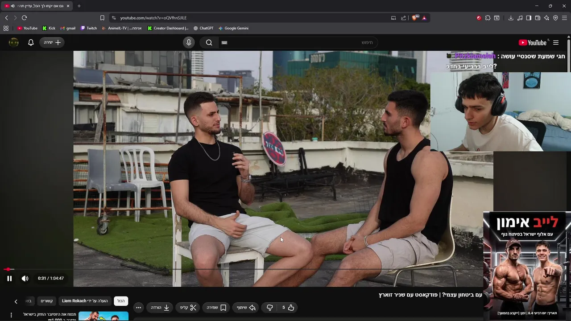Open Kick bookmark
571x321 pixels.
(x=49, y=28)
